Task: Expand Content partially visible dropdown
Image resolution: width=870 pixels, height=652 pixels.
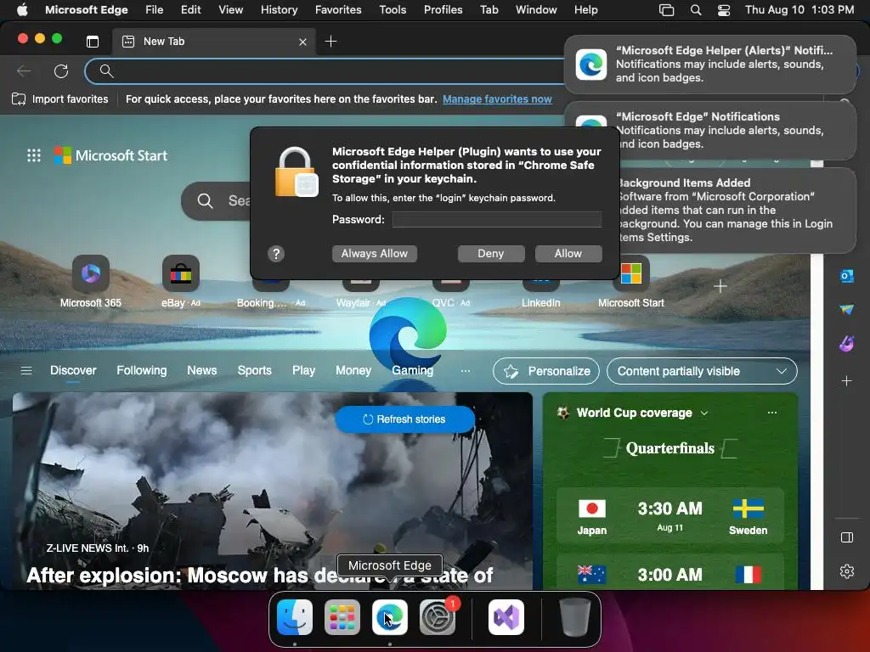Action: click(x=702, y=371)
